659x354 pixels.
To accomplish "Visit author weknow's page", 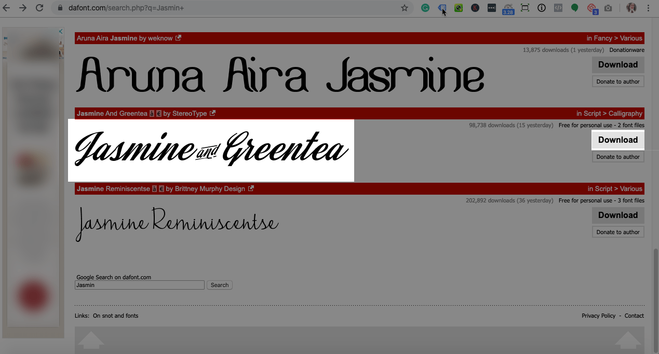I will pyautogui.click(x=160, y=38).
